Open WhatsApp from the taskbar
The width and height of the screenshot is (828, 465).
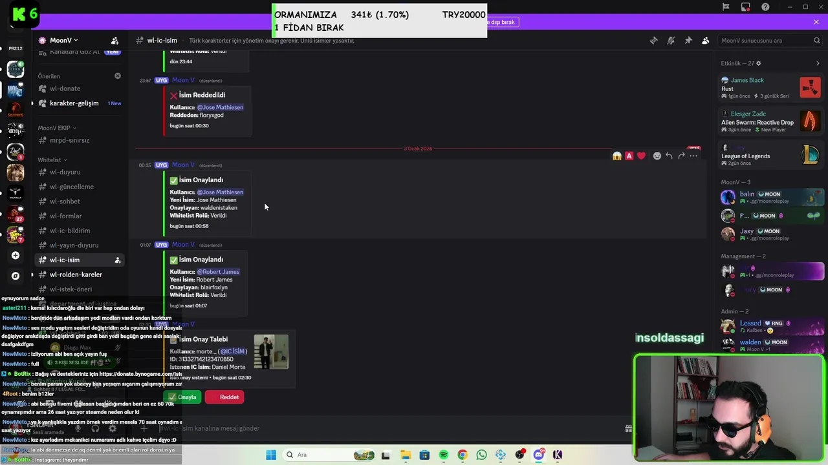tap(481, 455)
